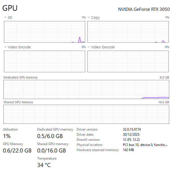Viewport: 176px width, 169px height.
Task: Select the Utilisation 1% value
Action: 7,136
